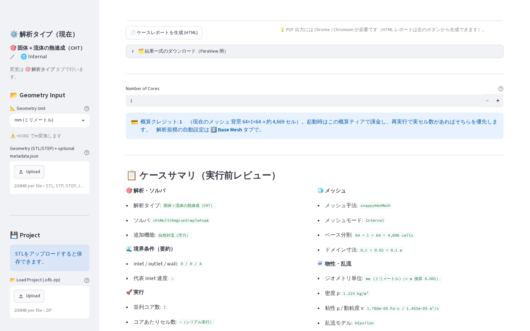Click the rocket icon beside 実行
Image resolution: width=530 pixels, height=331 pixels.
129,292
